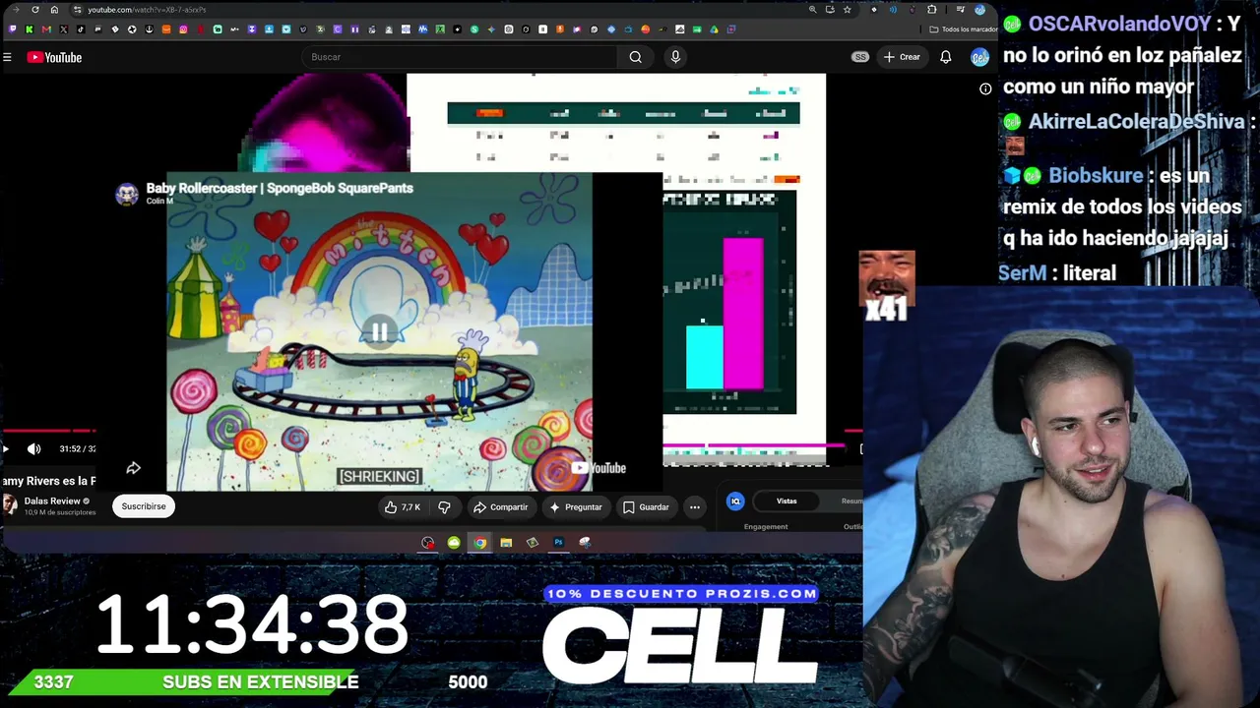The image size is (1260, 708).
Task: Open the YouTube guide hamburger menu
Action: 7,57
